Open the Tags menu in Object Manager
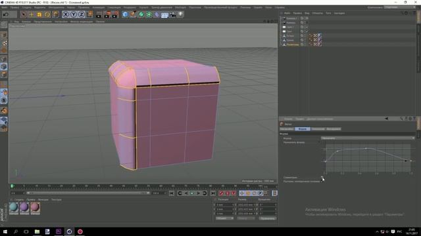The image size is (421, 236). pos(328,13)
